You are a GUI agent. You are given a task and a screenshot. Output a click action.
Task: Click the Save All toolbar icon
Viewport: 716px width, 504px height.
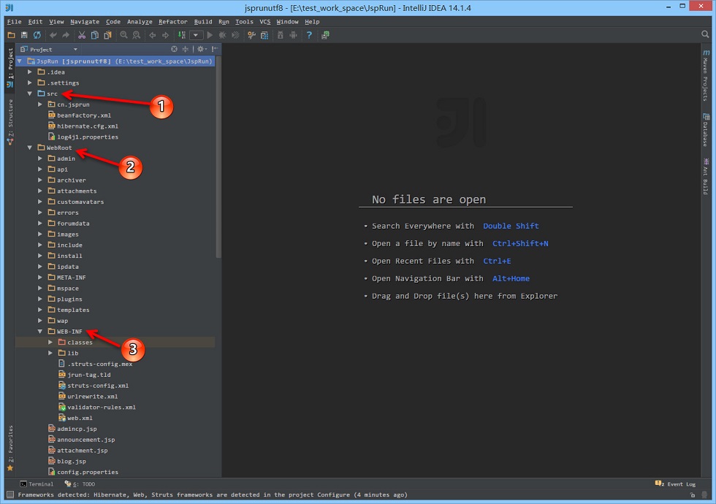pos(24,35)
